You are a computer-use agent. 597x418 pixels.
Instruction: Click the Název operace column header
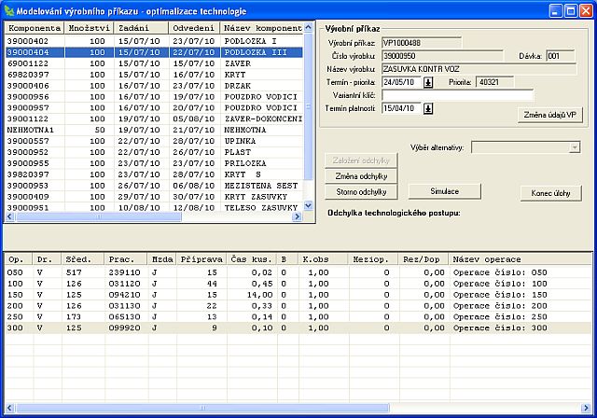[x=521, y=259]
